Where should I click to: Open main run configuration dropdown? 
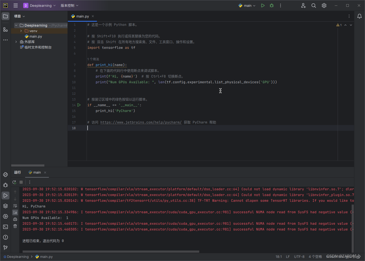[247, 5]
